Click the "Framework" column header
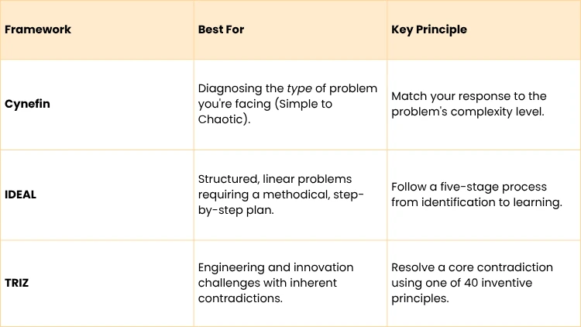 [38, 29]
